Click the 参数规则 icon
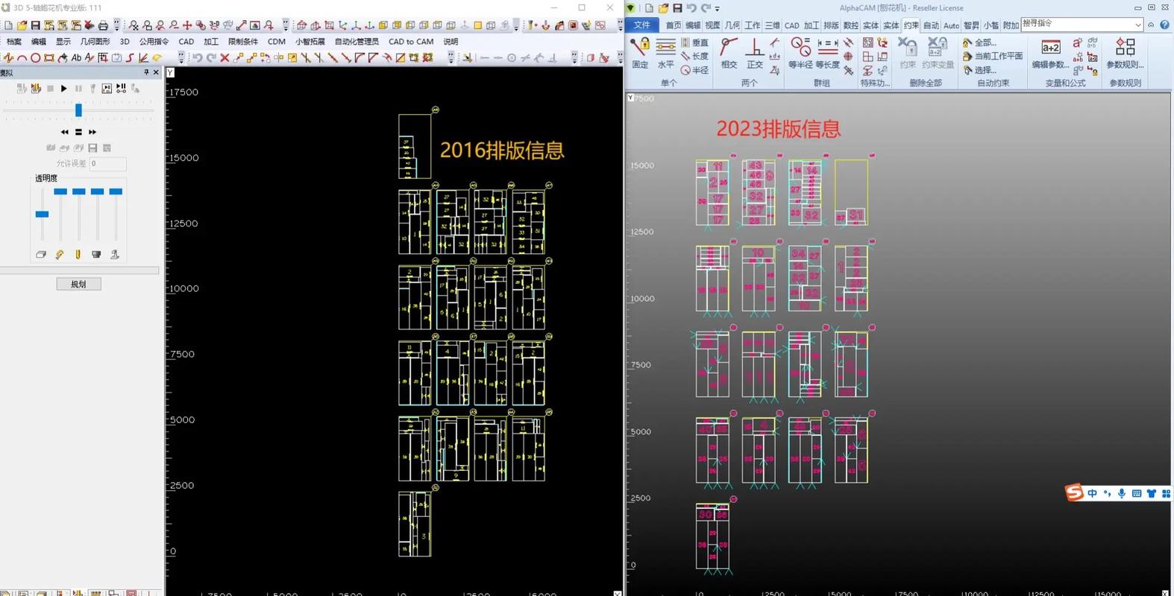The image size is (1174, 596). pos(1125,53)
